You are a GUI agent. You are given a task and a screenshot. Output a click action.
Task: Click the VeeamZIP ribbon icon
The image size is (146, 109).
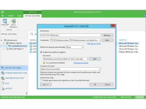point(5,21)
